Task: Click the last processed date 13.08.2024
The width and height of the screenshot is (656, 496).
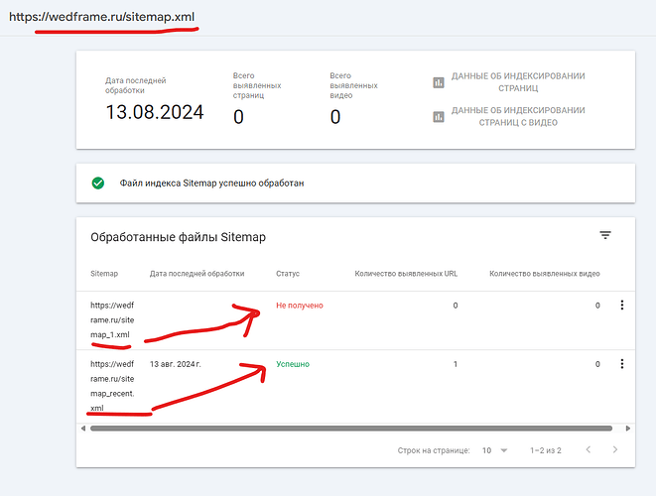Action: pyautogui.click(x=155, y=112)
